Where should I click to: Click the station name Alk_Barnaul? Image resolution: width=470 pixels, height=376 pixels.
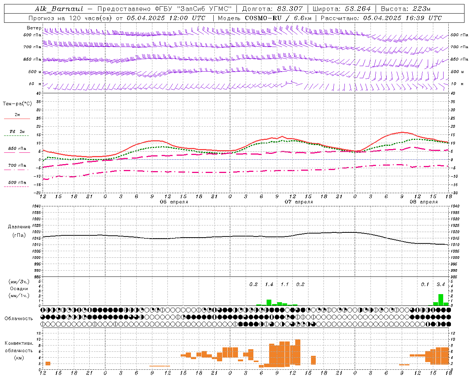point(59,9)
